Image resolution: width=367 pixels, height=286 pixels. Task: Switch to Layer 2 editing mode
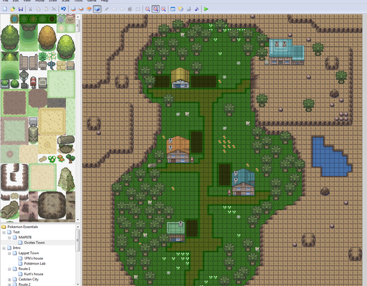coord(81,9)
